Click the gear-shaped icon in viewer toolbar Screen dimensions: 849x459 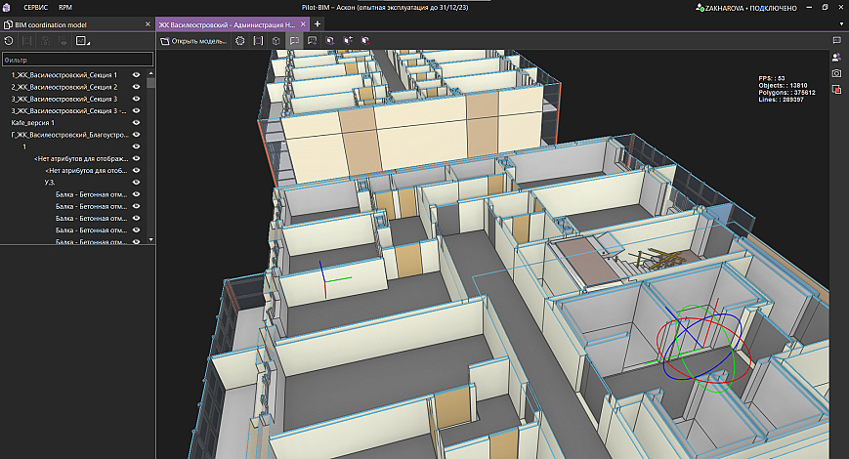click(x=240, y=41)
